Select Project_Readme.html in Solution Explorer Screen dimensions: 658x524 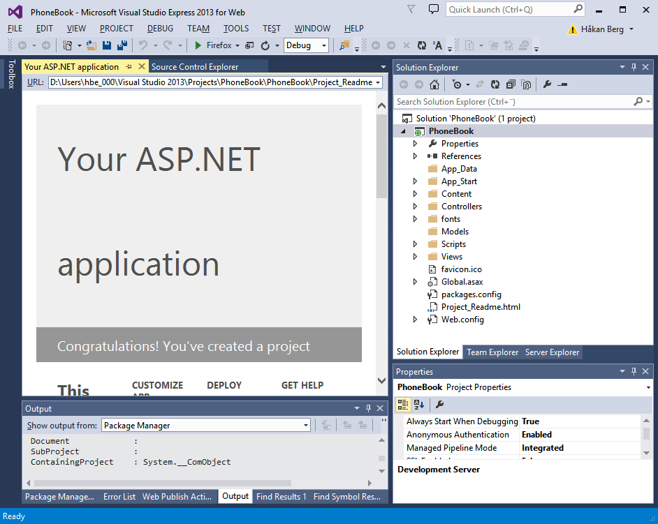pos(481,307)
